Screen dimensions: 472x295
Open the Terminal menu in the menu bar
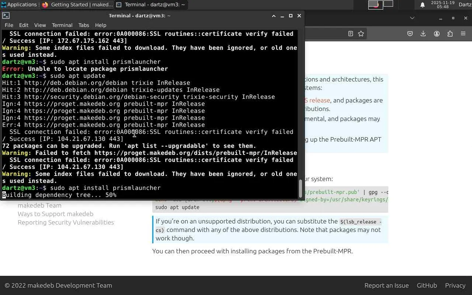(x=62, y=25)
